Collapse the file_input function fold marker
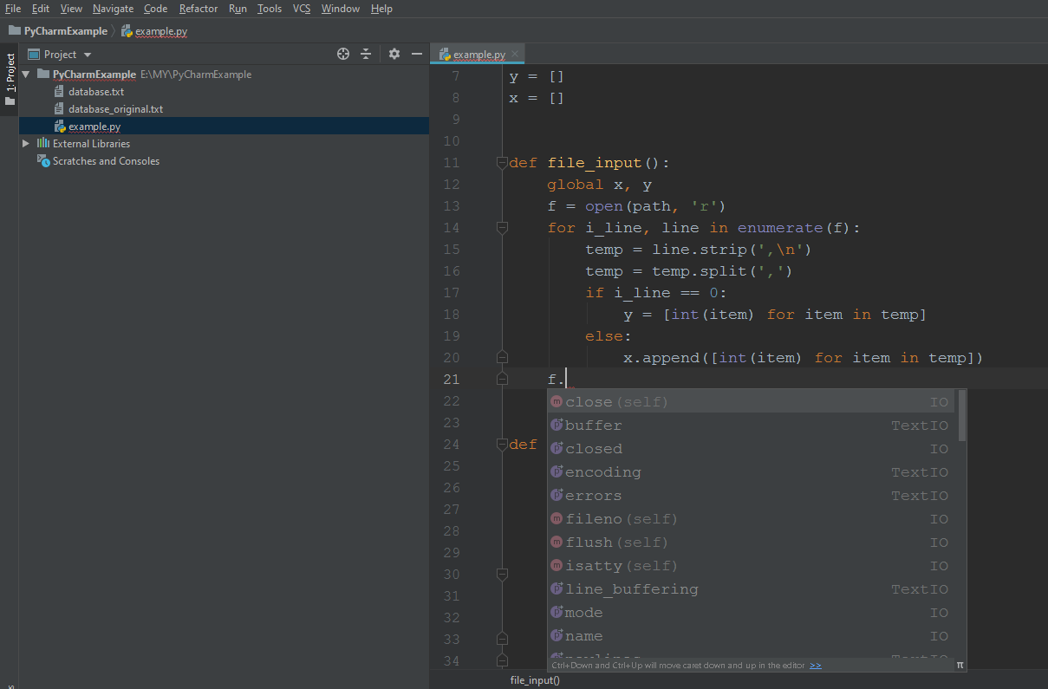Viewport: 1048px width, 689px height. [x=501, y=163]
